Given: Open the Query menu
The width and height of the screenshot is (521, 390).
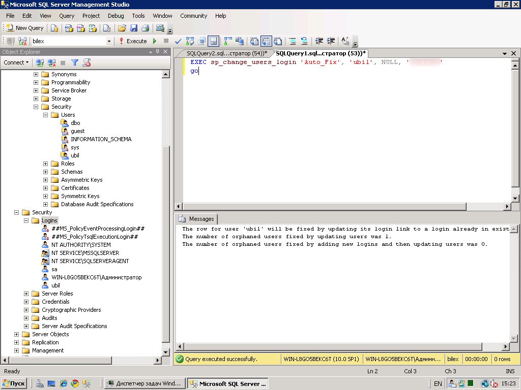Looking at the screenshot, I should click(x=67, y=16).
